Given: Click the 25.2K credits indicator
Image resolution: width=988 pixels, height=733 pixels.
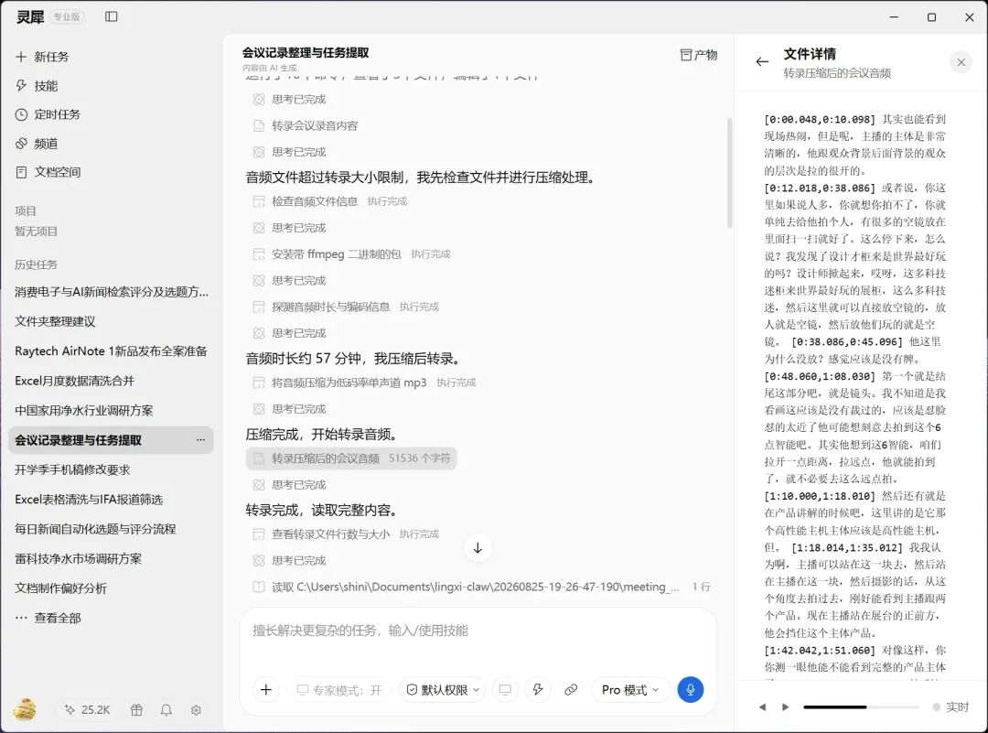Looking at the screenshot, I should [88, 710].
